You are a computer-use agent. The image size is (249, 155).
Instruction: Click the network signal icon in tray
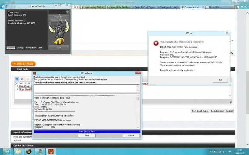click(219, 152)
